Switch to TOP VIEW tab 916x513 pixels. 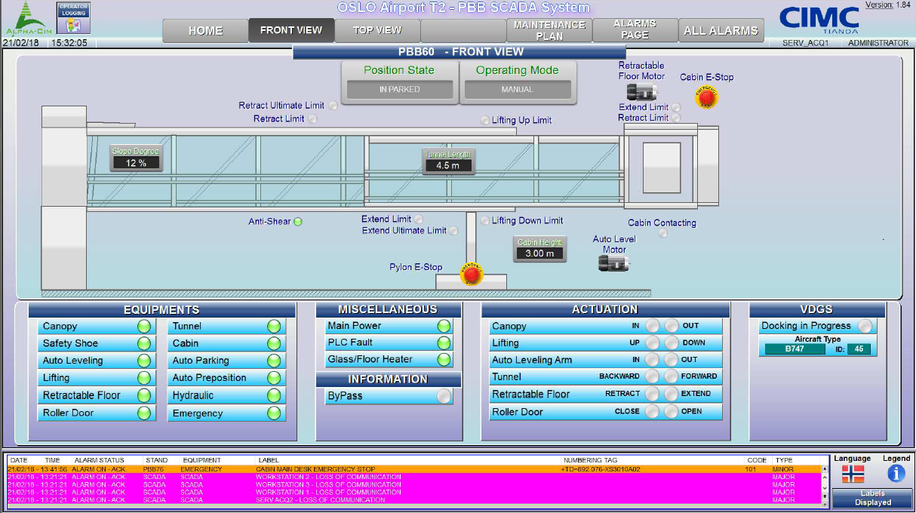[377, 30]
